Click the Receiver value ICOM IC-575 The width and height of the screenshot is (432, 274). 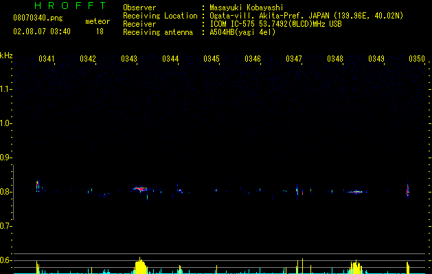(x=233, y=24)
